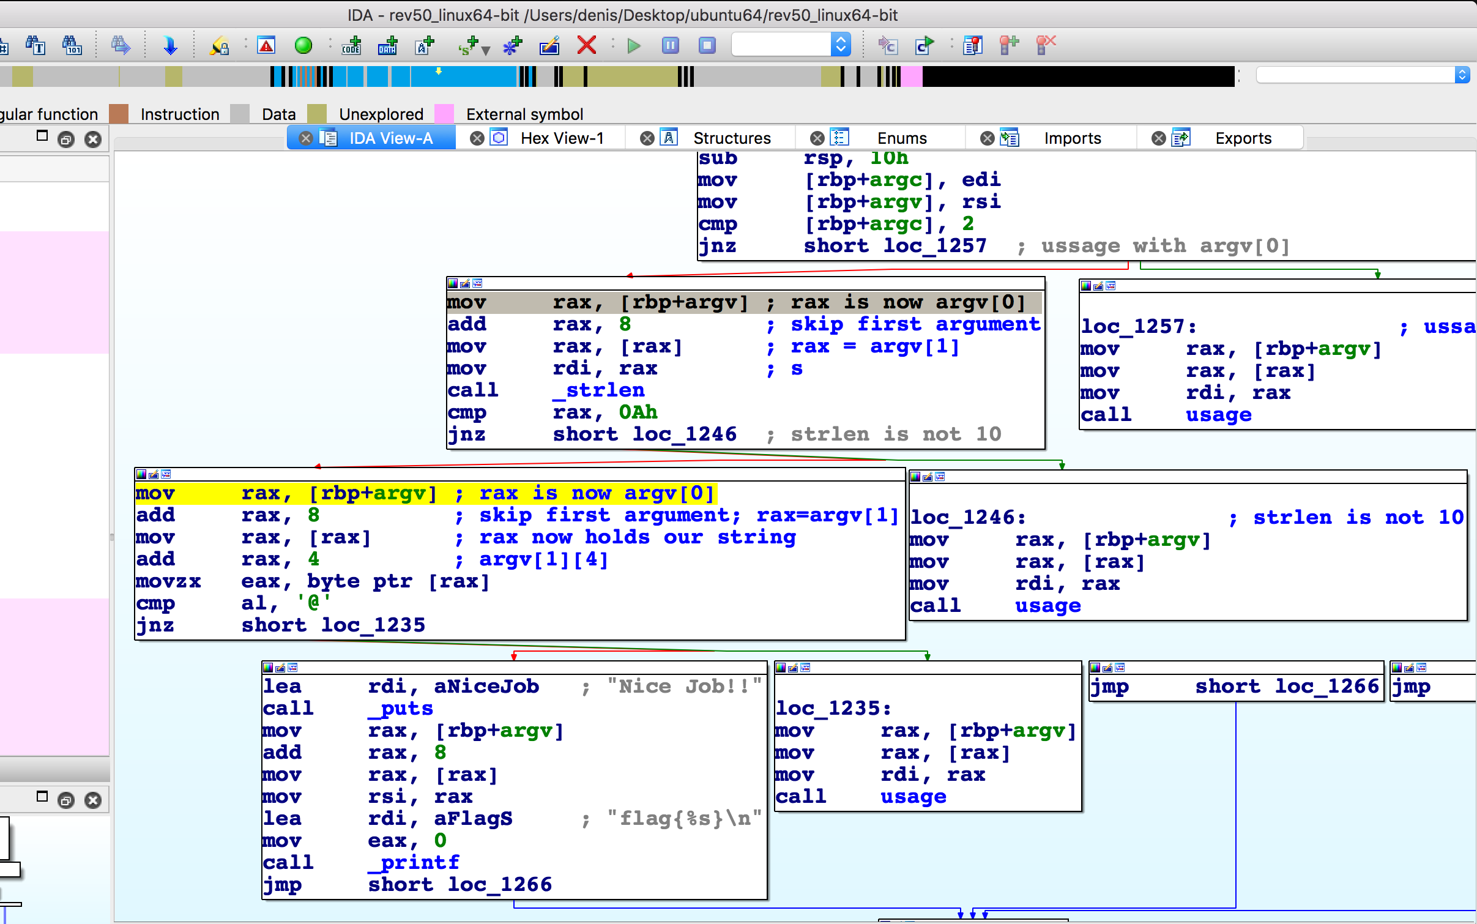Click the green Start process play icon
Image resolution: width=1477 pixels, height=924 pixels.
click(634, 45)
